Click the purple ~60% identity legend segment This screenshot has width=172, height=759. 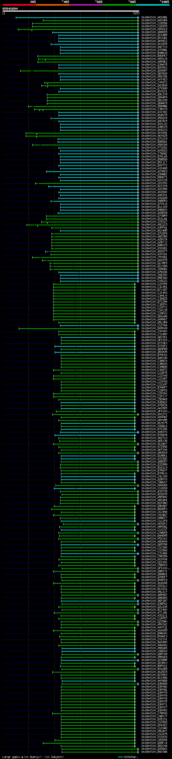[86, 5]
